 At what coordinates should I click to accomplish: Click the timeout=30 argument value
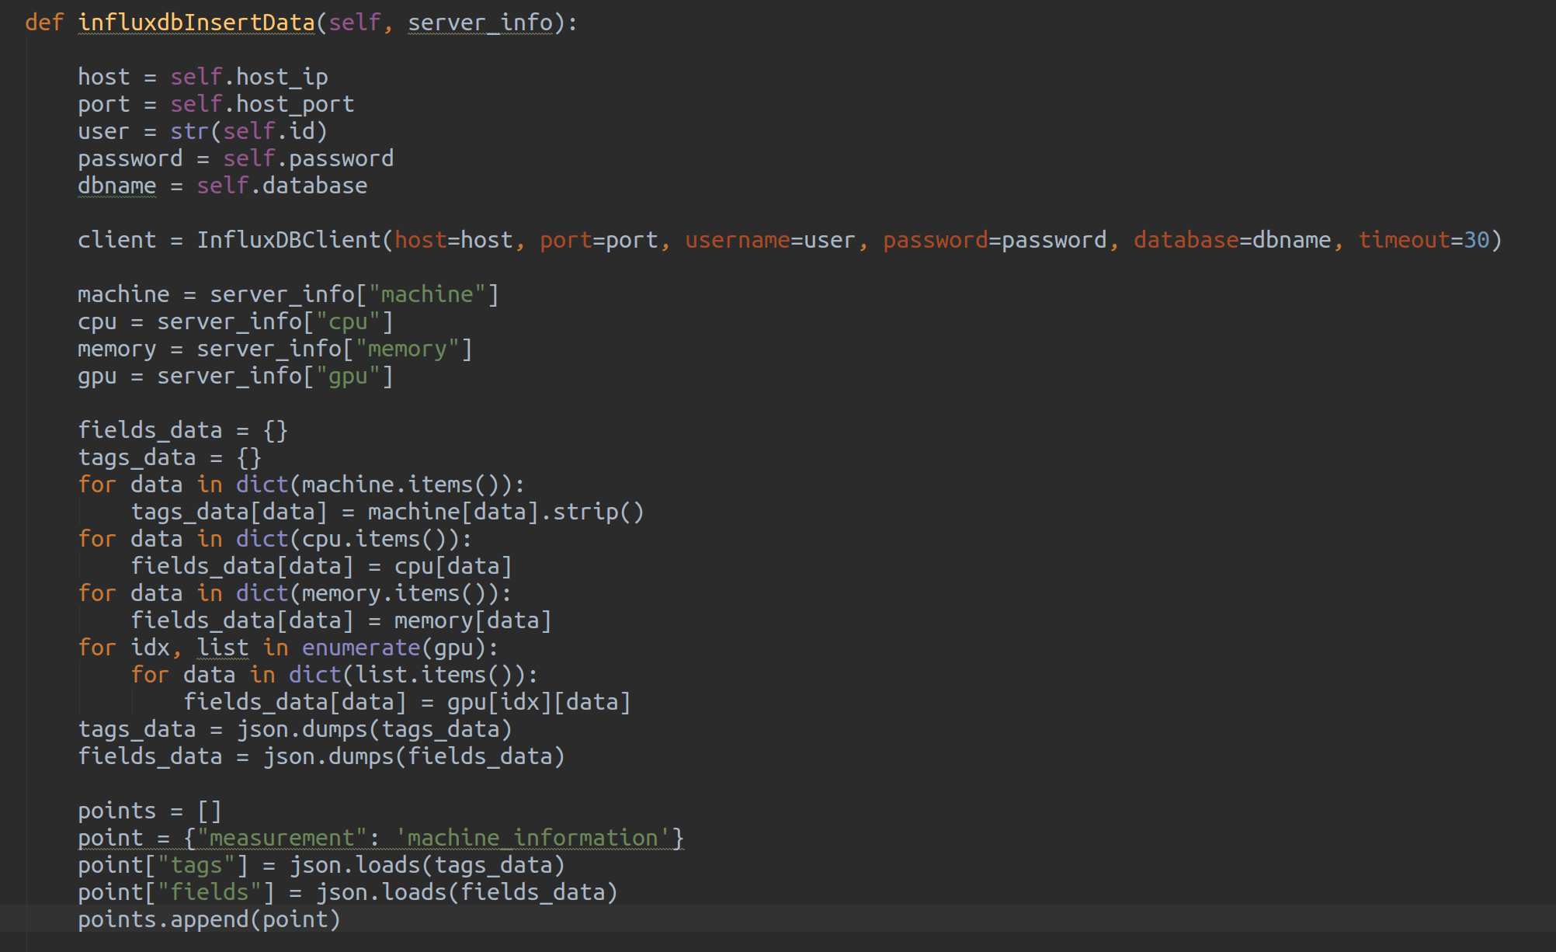(x=1475, y=240)
